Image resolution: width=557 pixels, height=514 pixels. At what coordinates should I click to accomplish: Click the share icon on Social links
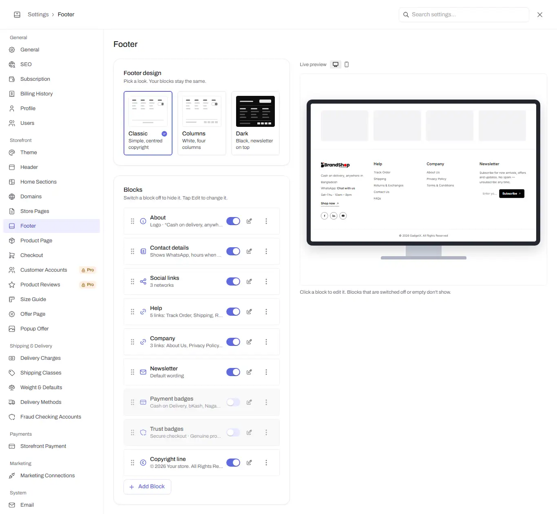tap(143, 281)
